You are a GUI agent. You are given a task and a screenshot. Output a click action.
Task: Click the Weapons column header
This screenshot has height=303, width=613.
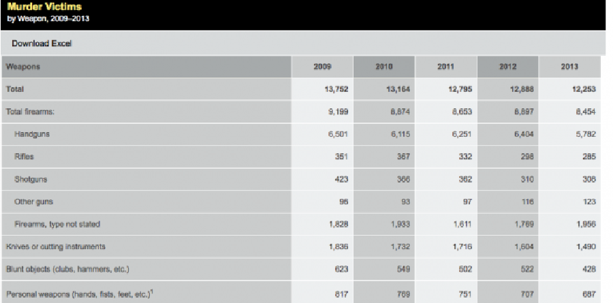[23, 67]
